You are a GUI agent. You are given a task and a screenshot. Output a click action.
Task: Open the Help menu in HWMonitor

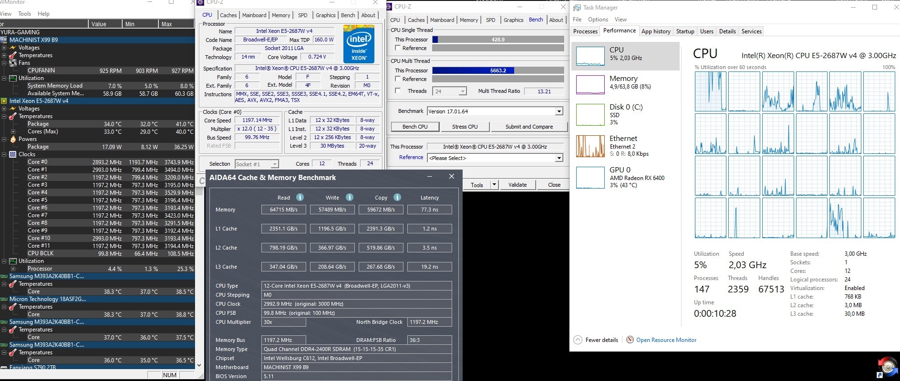tap(43, 14)
